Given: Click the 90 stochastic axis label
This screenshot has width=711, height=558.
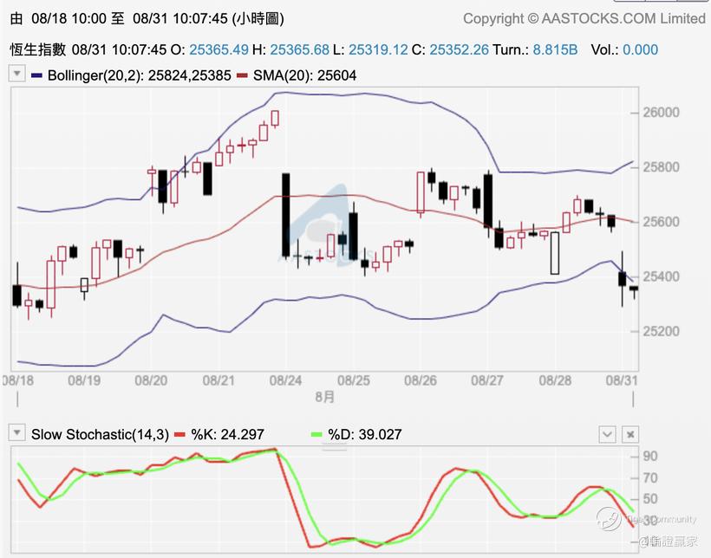Looking at the screenshot, I should pos(650,456).
